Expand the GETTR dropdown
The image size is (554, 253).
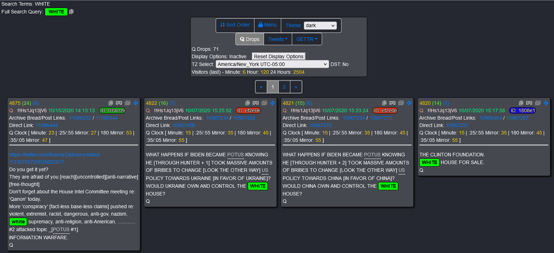pyautogui.click(x=307, y=39)
